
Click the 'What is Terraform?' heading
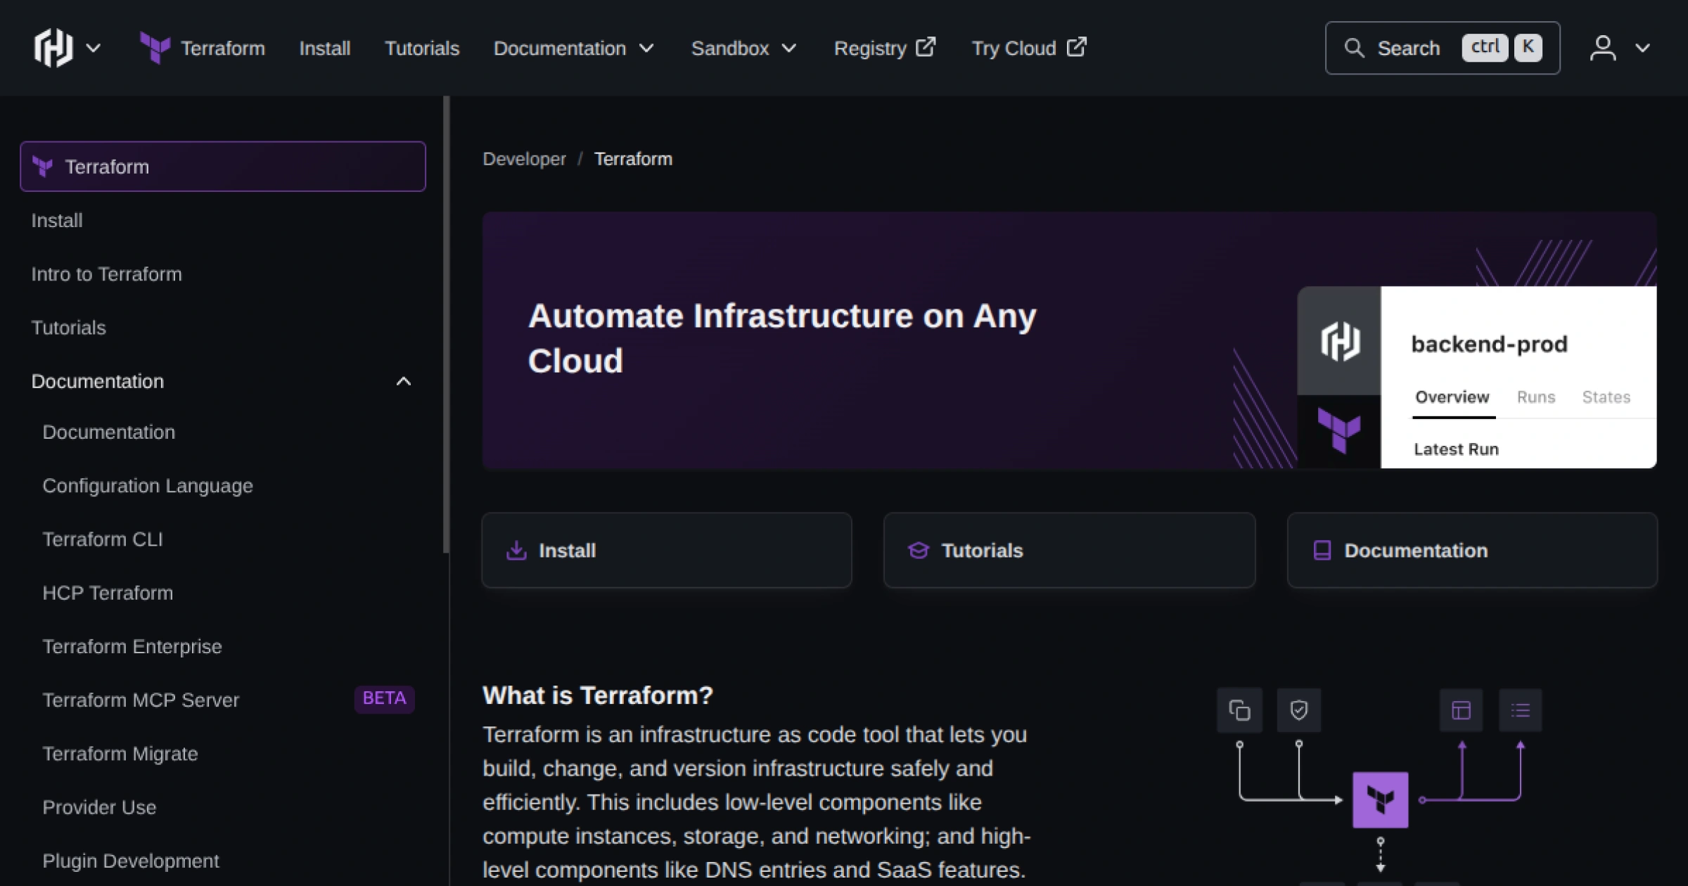coord(598,695)
